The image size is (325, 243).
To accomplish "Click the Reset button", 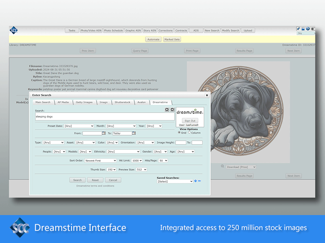I will (95, 180).
